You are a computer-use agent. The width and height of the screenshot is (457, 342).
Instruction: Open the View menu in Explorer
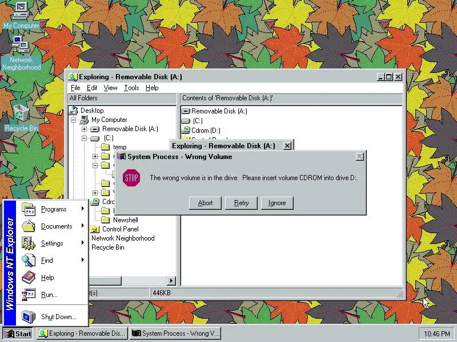tap(110, 88)
